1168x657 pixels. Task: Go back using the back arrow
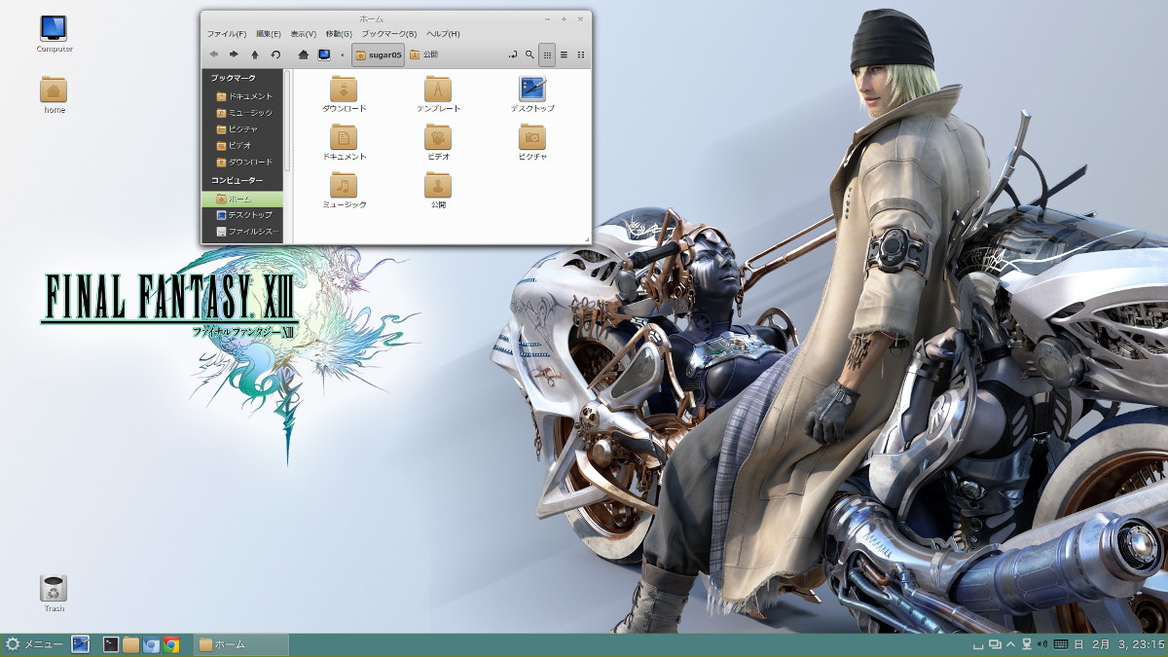[x=214, y=55]
